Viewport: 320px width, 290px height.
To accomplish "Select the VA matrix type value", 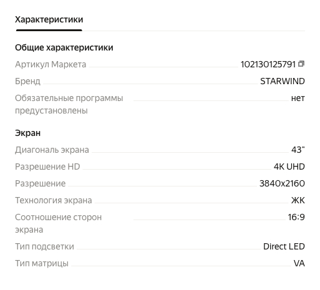I will pyautogui.click(x=299, y=263).
